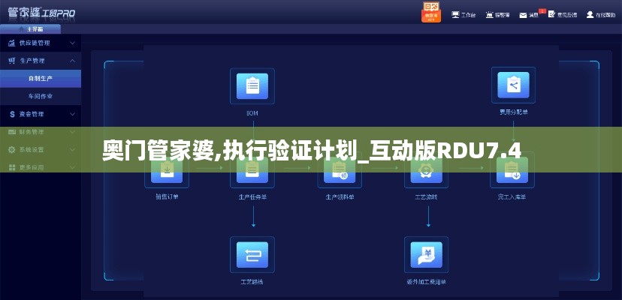This screenshot has height=300, width=622.
Task: Click the 生产管理 sidebar icon
Action: click(12, 61)
